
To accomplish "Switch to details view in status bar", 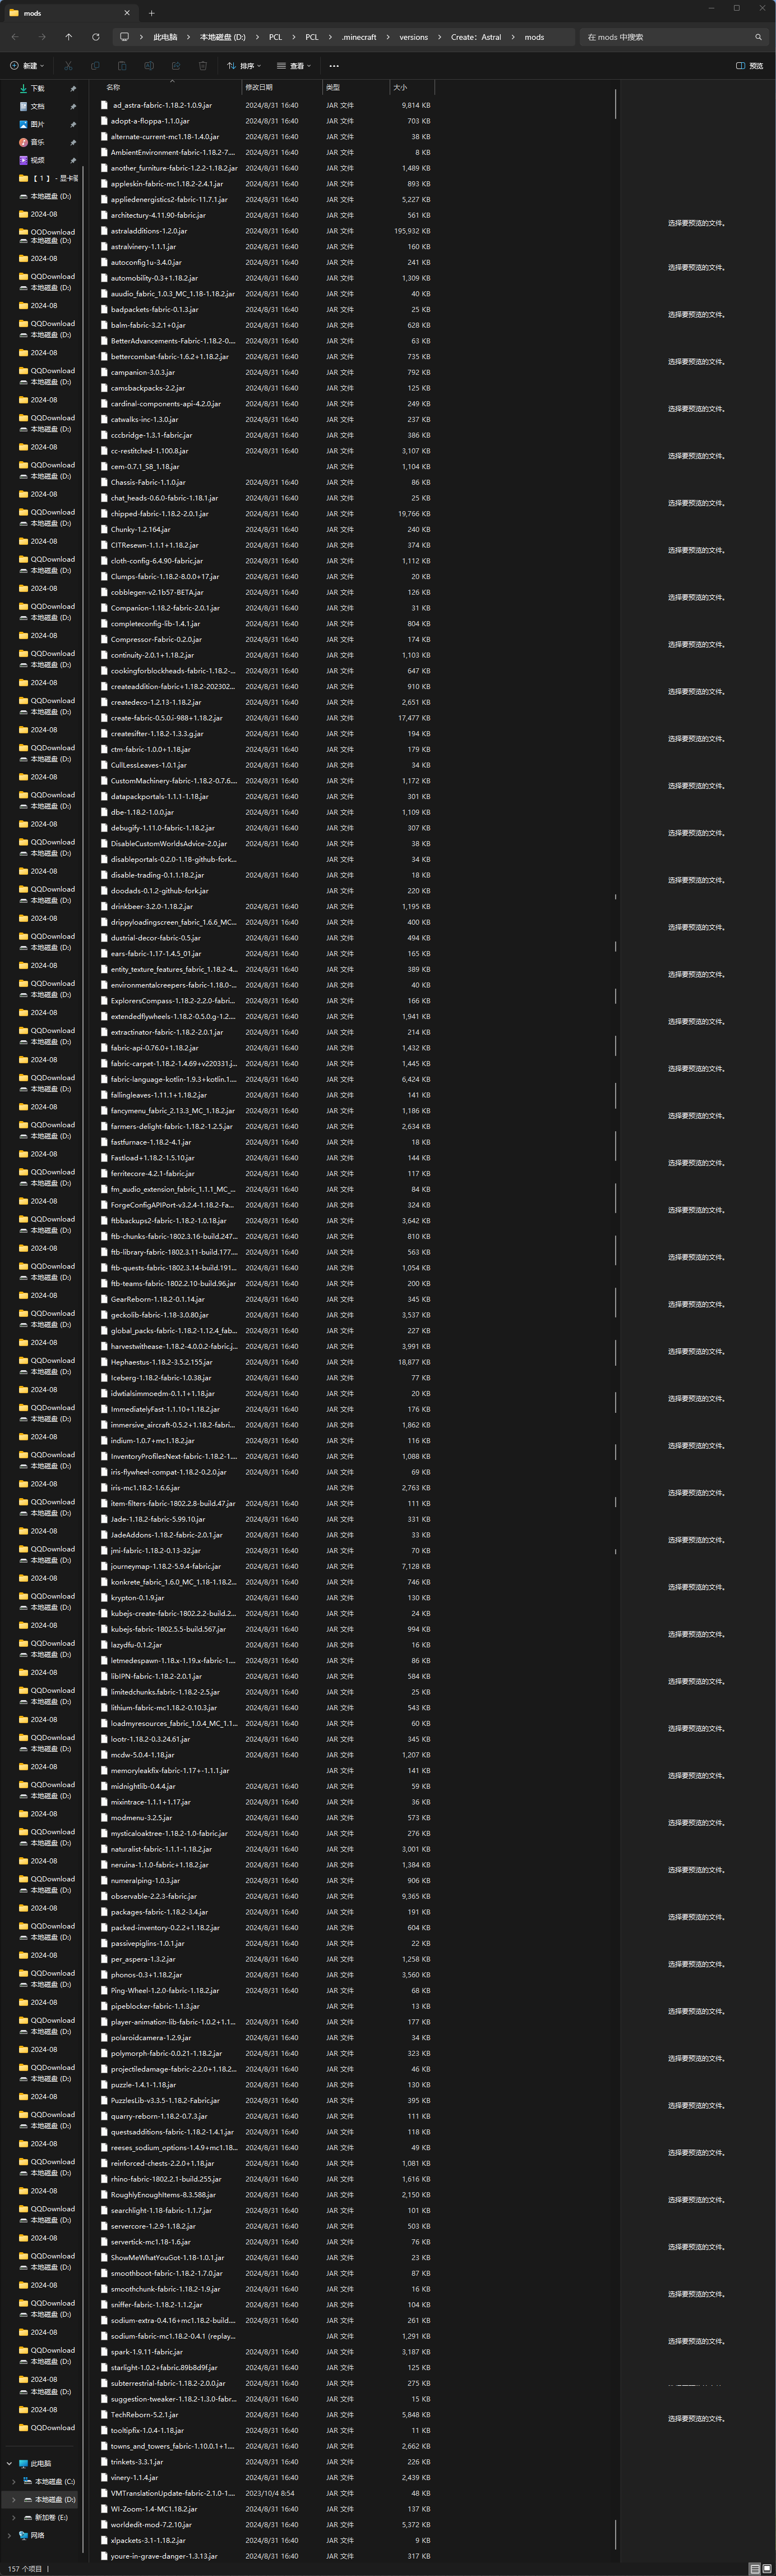I will click(754, 2568).
